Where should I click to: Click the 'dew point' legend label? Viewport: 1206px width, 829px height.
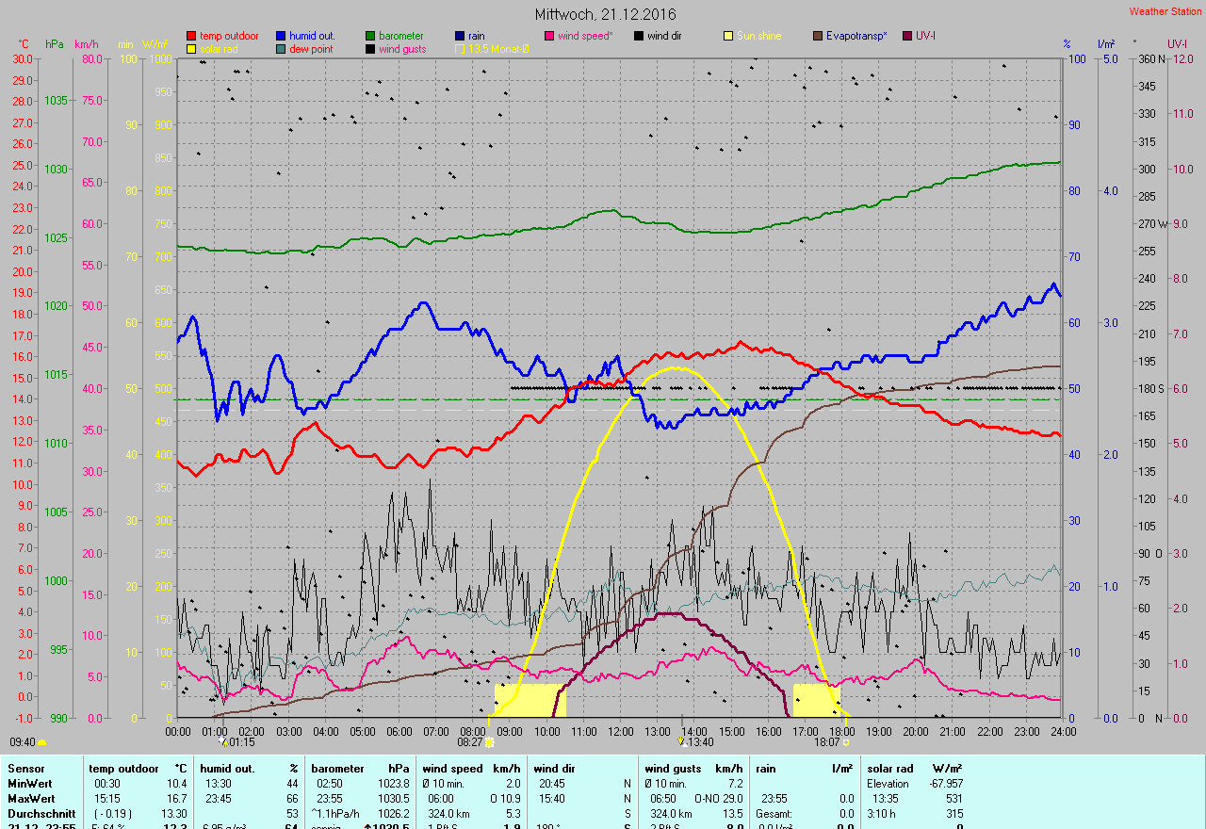pyautogui.click(x=311, y=48)
